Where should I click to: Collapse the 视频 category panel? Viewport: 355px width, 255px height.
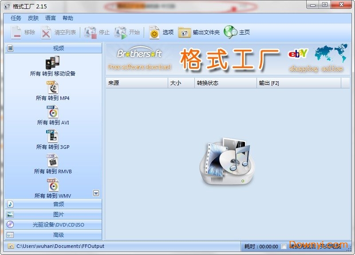pyautogui.click(x=53, y=48)
